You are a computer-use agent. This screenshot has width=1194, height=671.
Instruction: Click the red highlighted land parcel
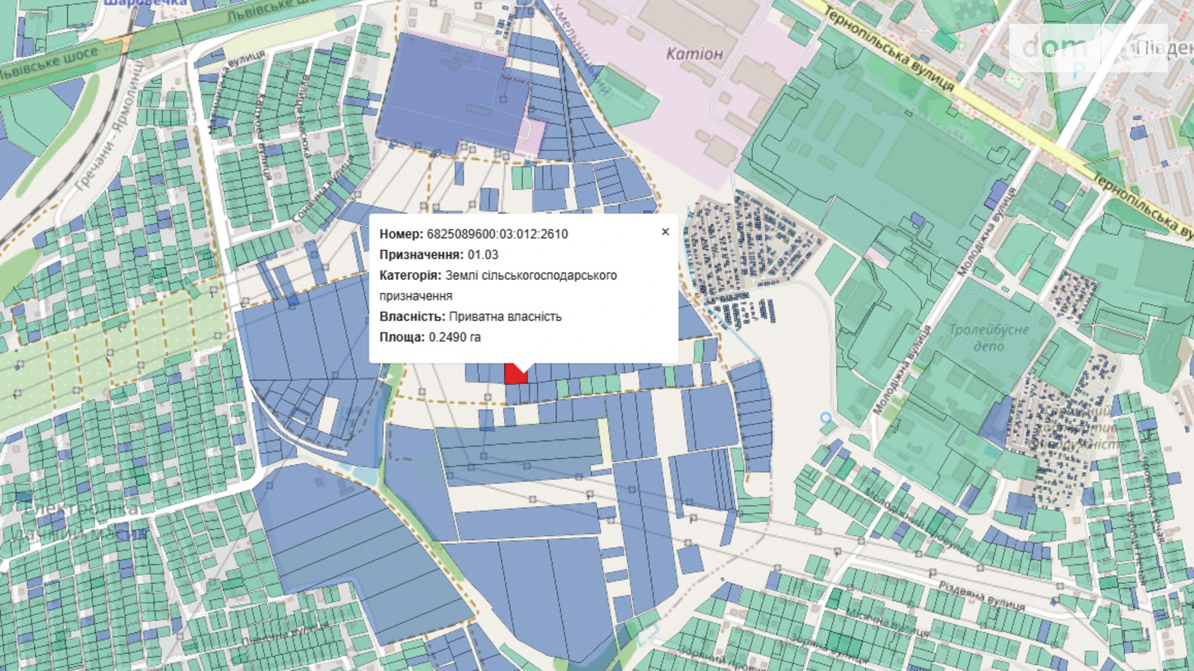click(514, 375)
